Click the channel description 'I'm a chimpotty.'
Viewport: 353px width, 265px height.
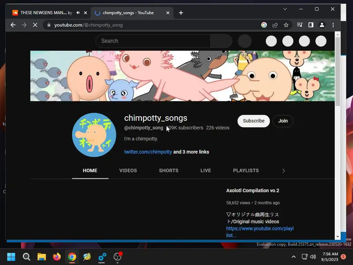pyautogui.click(x=141, y=139)
